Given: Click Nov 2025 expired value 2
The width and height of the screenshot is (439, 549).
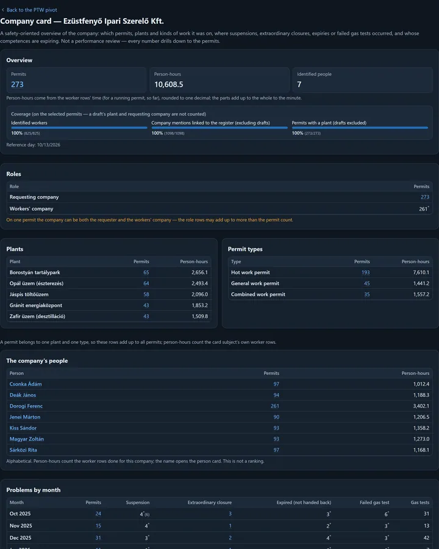Looking at the screenshot, I should [x=329, y=526].
